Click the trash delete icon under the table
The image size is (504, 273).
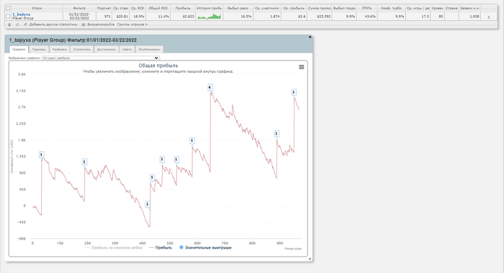coord(9,24)
